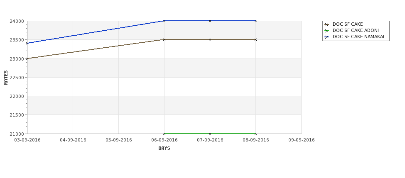405x178 pixels.
Task: Click the 09-09-2016 x-axis label
Action: (x=302, y=140)
